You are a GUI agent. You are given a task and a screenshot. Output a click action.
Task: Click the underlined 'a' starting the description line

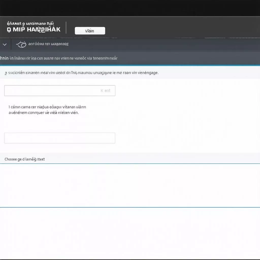pos(6,73)
